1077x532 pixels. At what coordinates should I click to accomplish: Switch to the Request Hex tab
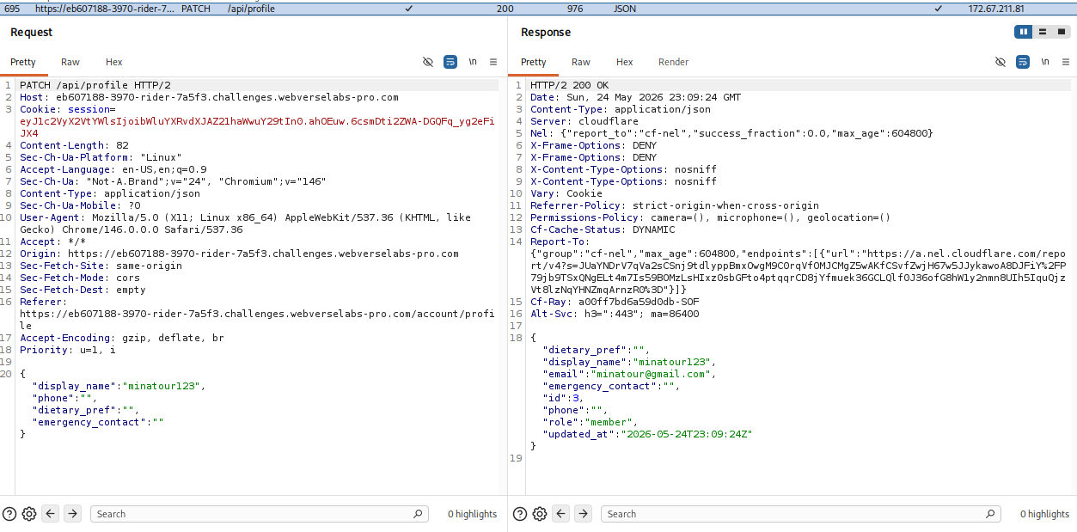click(x=114, y=62)
